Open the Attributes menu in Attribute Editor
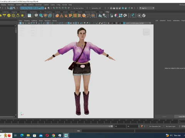The width and height of the screenshot is (185, 138). point(176,21)
